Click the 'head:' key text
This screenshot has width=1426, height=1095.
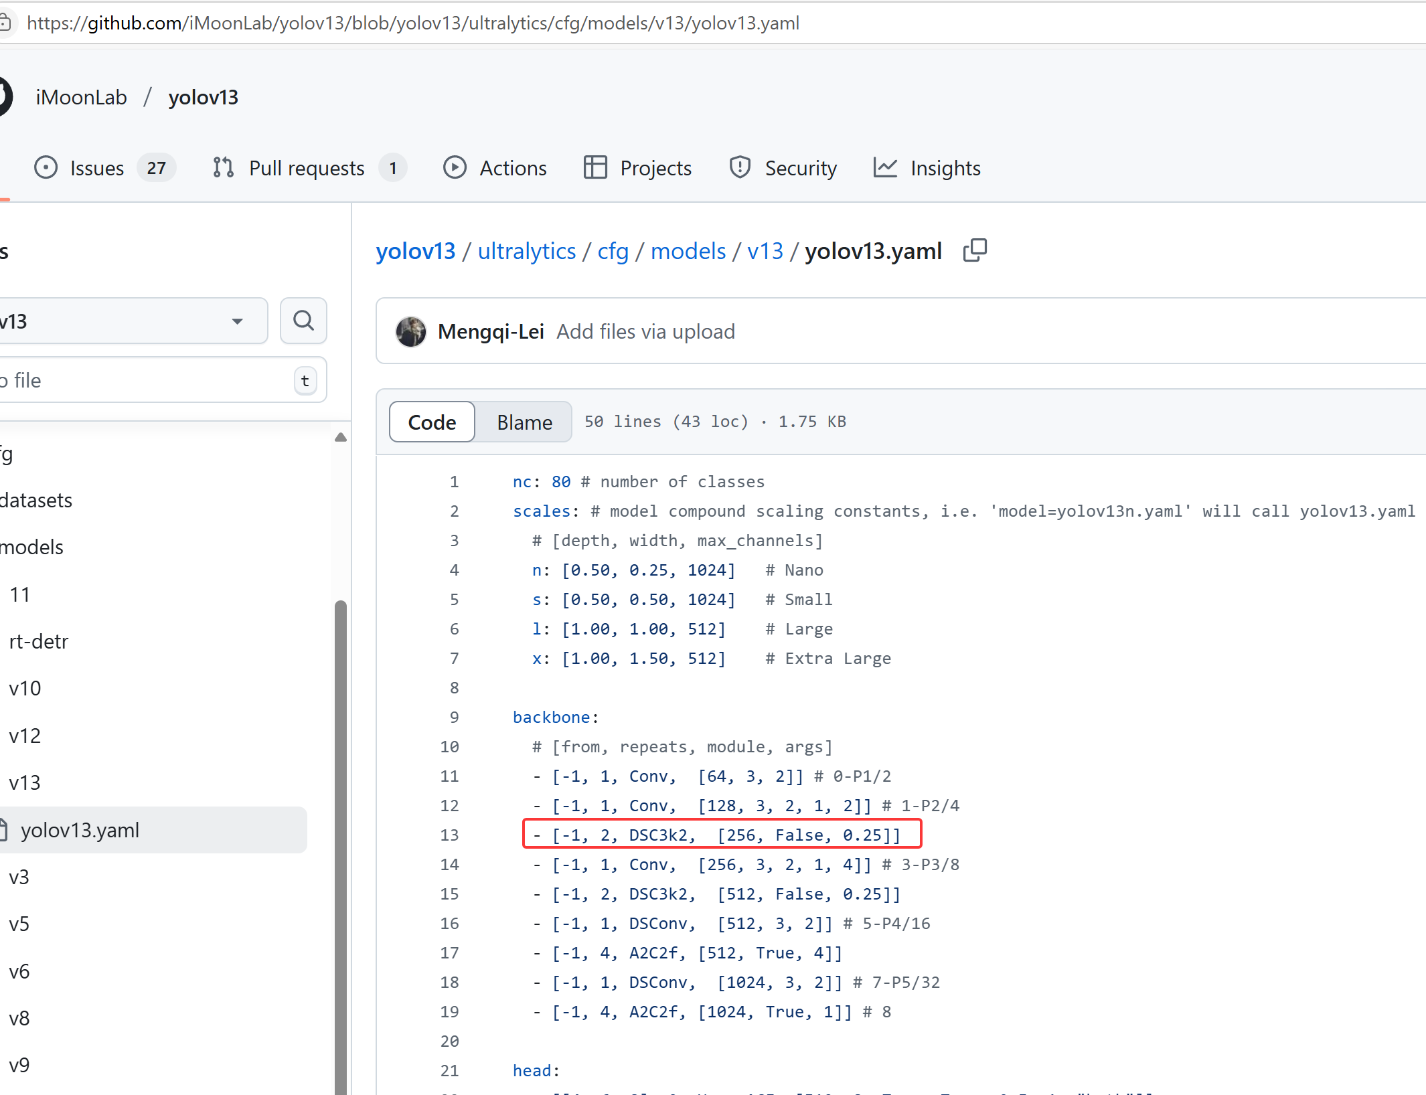click(x=536, y=1071)
